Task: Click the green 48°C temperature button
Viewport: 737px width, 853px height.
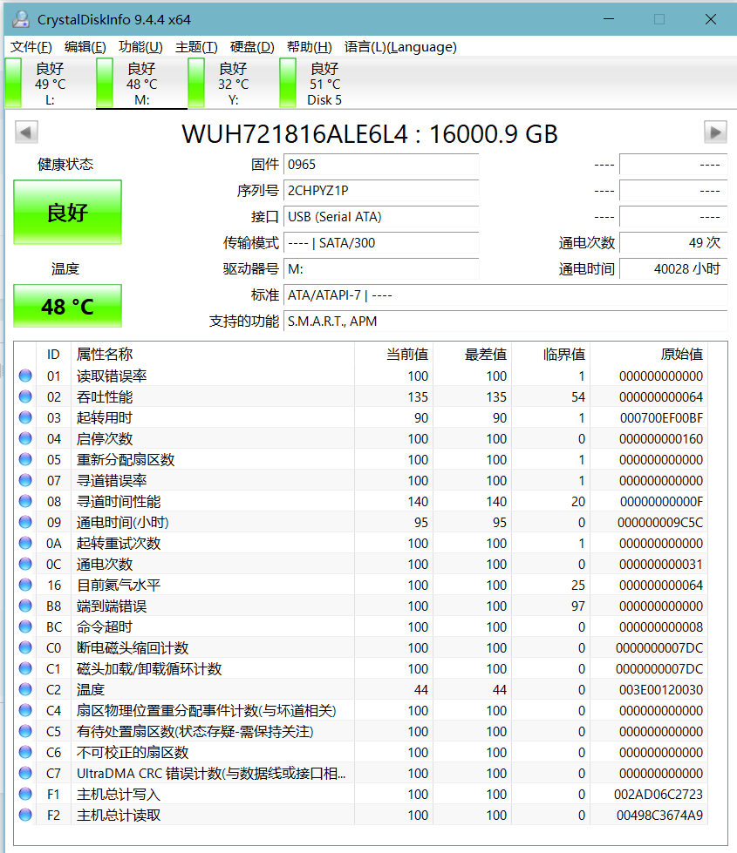Action: coord(66,306)
